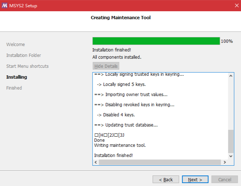Click the Next button
This screenshot has height=186, width=241.
click(x=195, y=179)
